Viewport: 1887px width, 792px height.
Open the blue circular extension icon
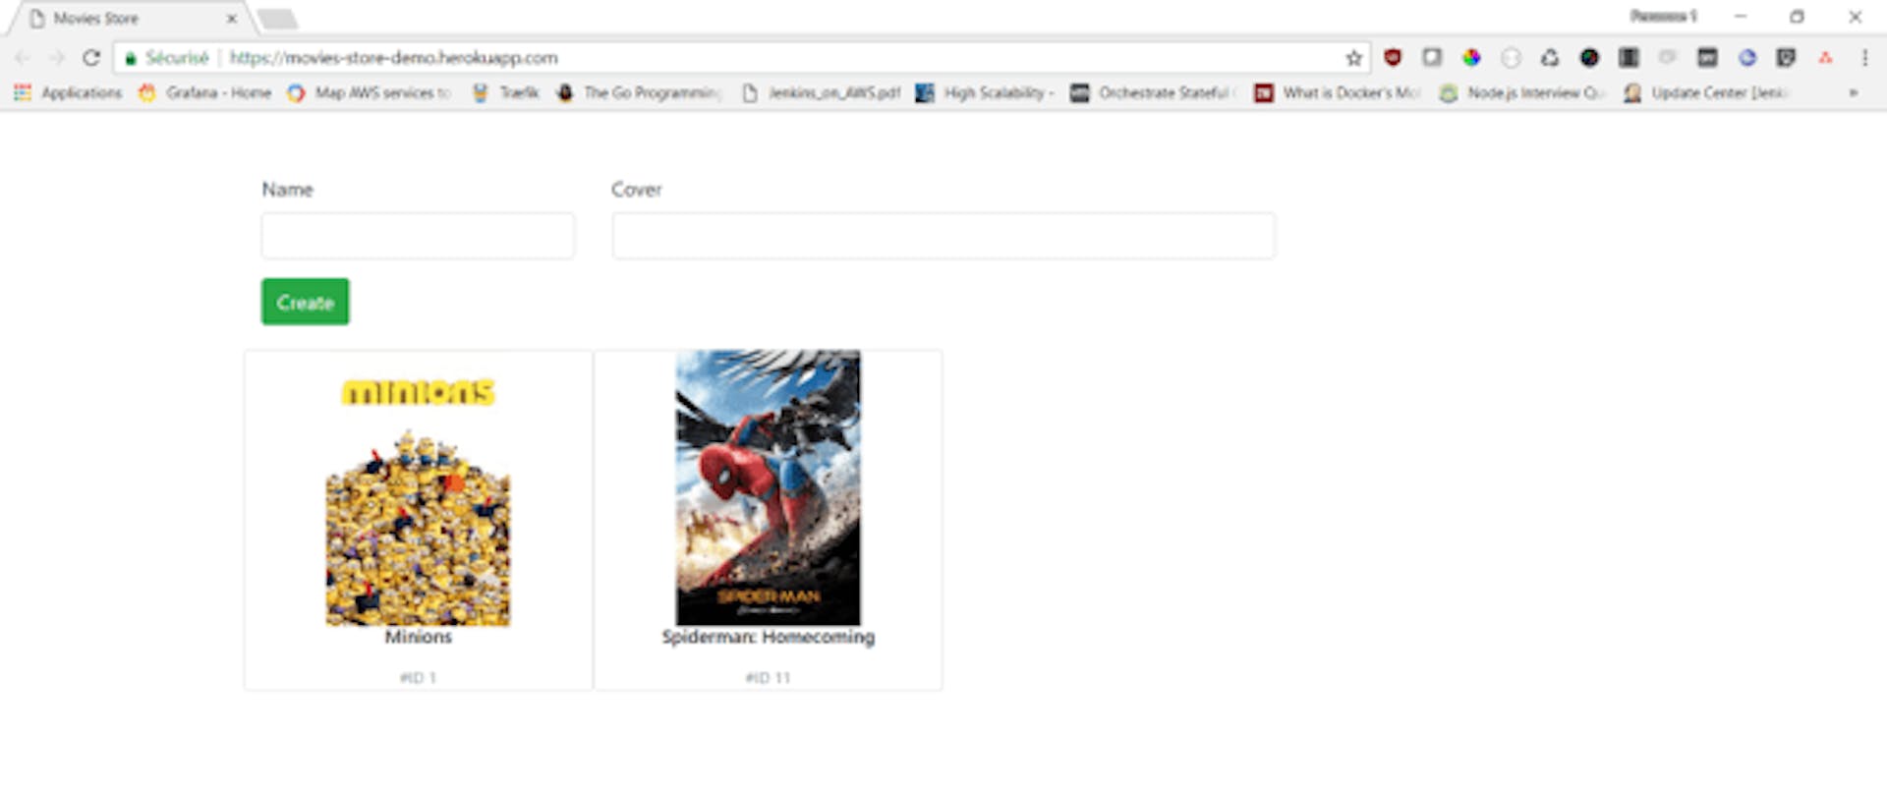tap(1746, 58)
